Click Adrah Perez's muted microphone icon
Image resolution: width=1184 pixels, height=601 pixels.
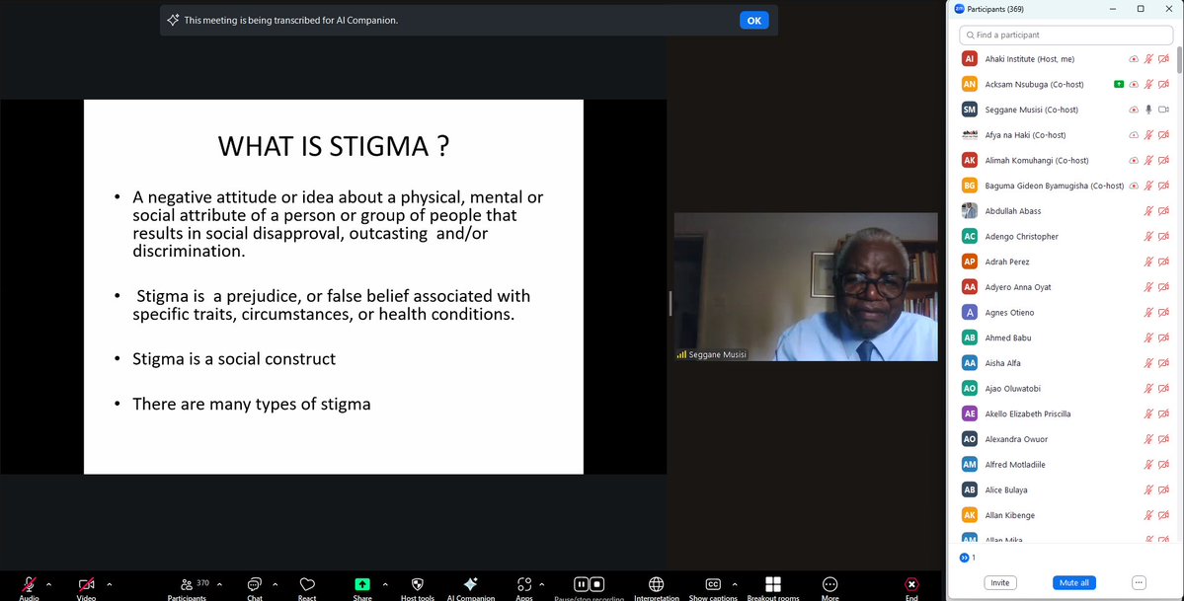tap(1149, 262)
